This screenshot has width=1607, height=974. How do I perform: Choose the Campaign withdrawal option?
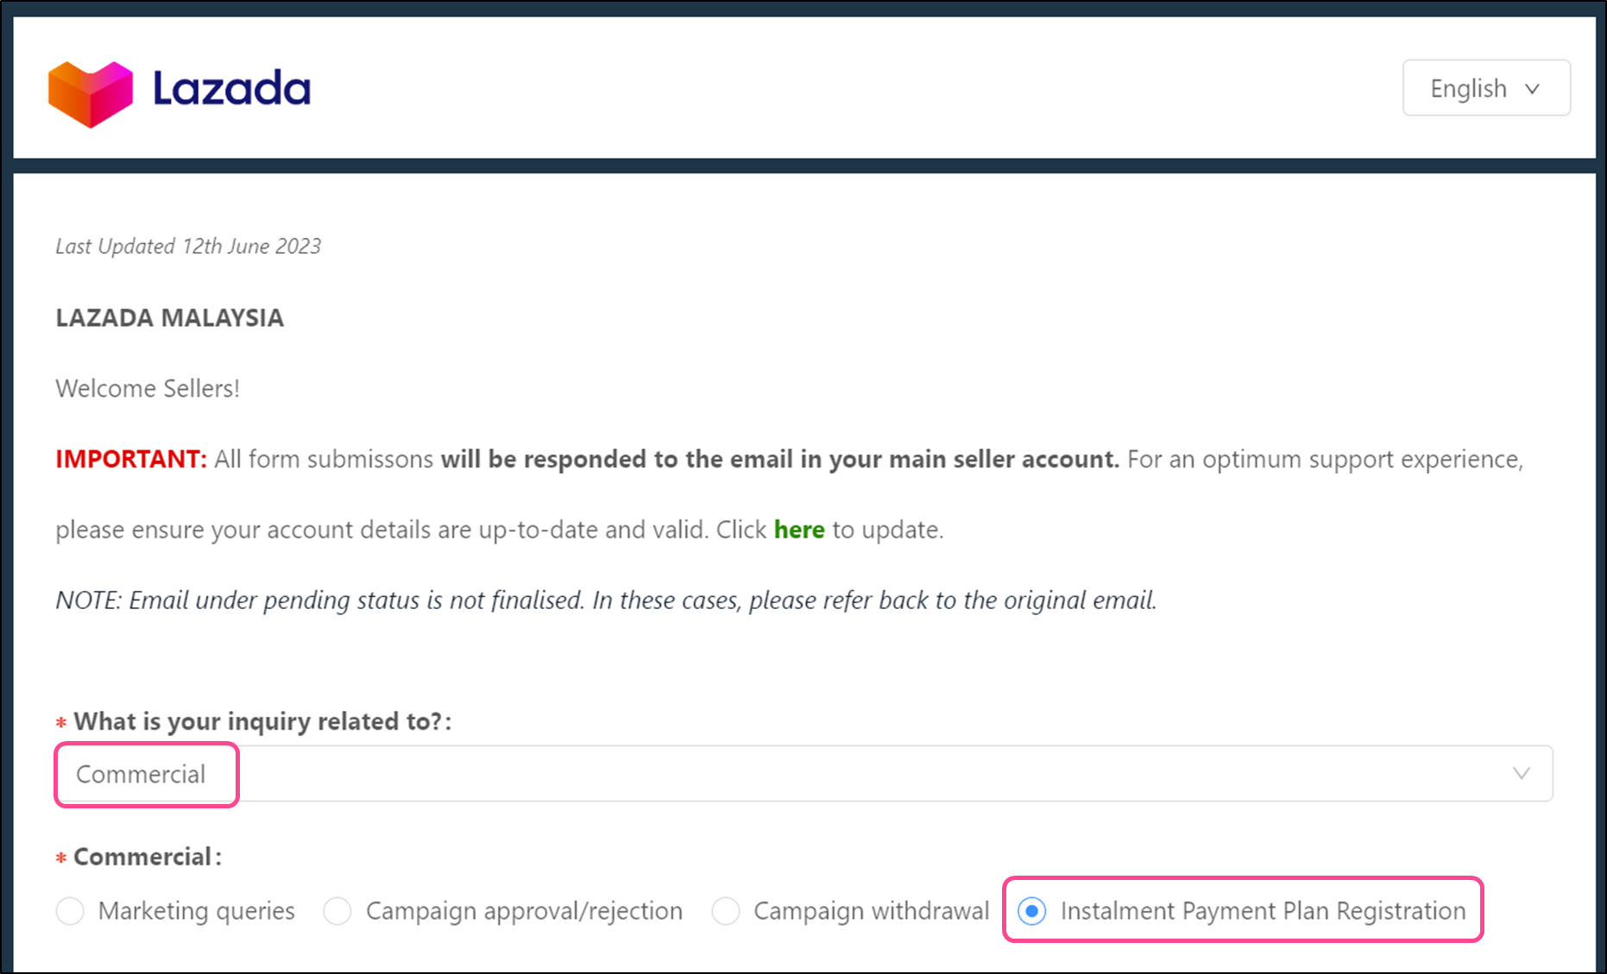[x=727, y=910]
